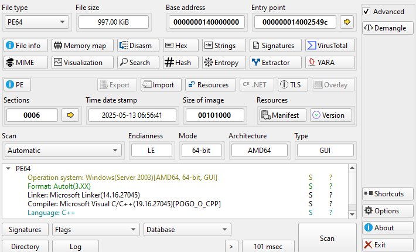This screenshot has width=416, height=252.
Task: Open the Database dropdown
Action: tap(187, 230)
